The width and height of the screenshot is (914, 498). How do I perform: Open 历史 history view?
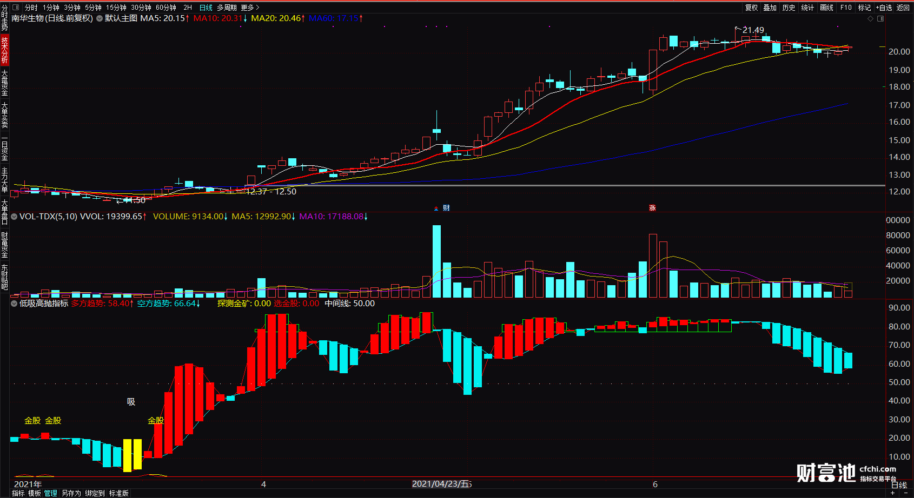coord(789,8)
